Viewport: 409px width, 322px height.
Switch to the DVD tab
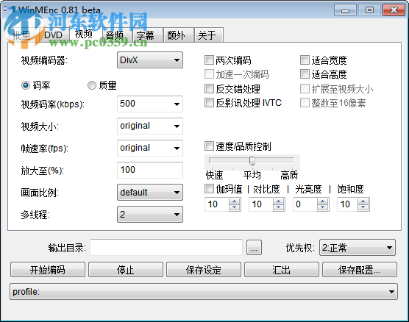pos(54,35)
